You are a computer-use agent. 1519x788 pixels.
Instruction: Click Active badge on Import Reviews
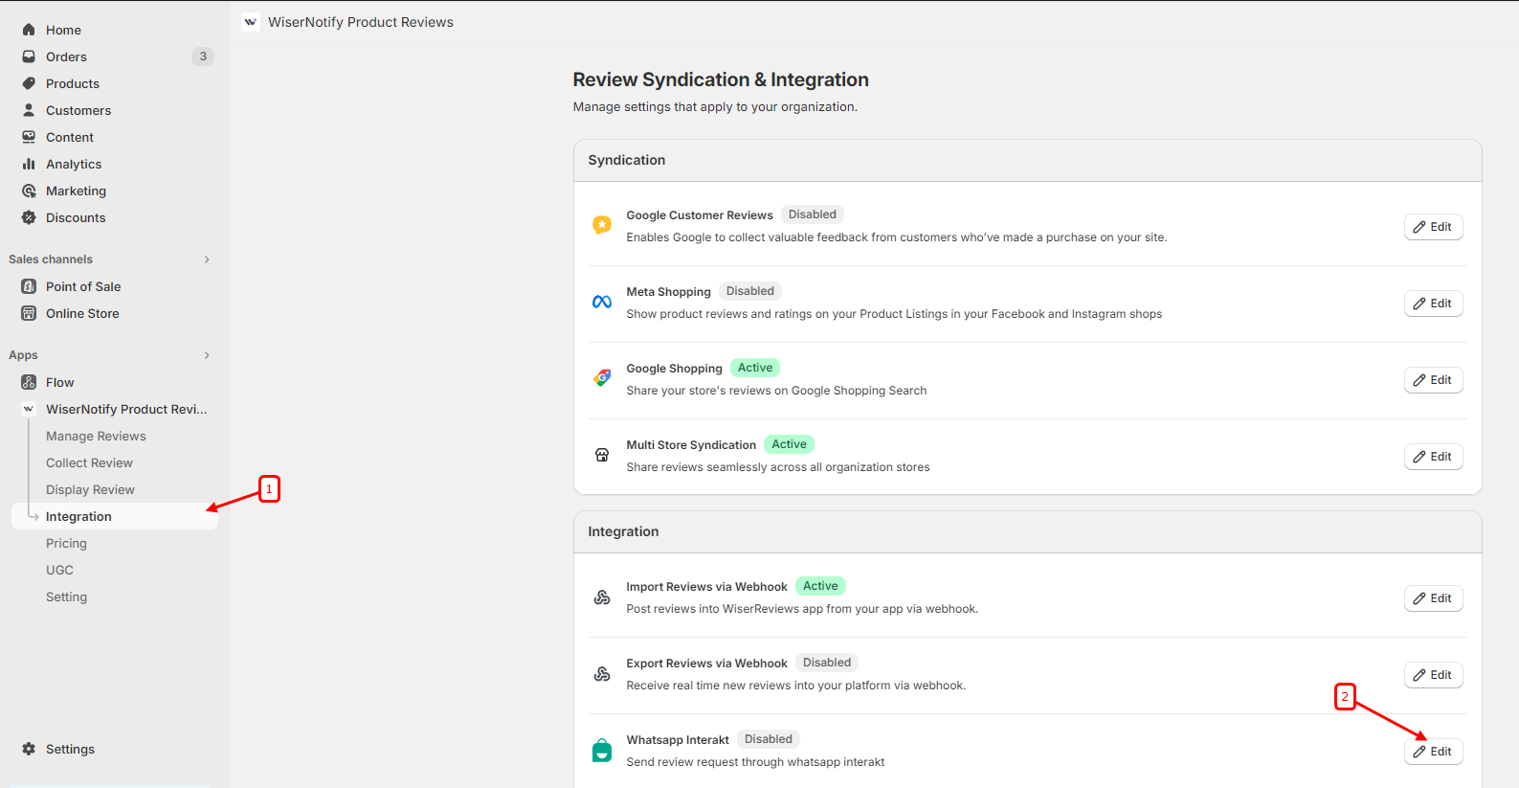click(820, 586)
